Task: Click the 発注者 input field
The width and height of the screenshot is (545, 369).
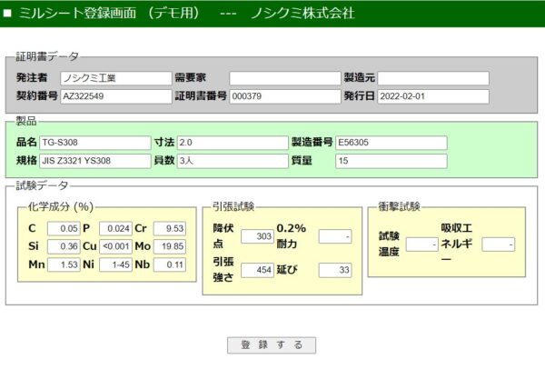Action: click(115, 78)
